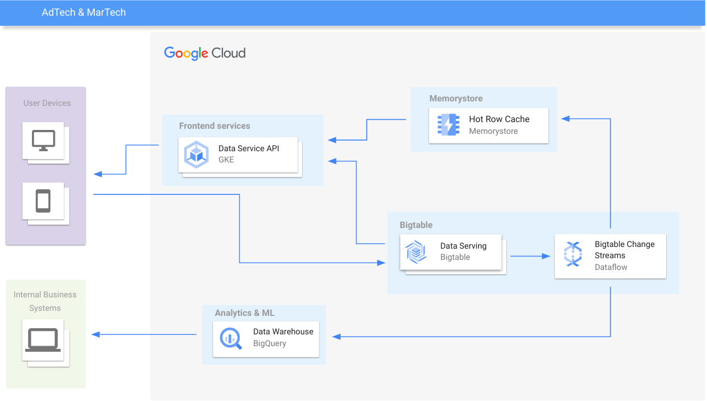
Task: Click the Bigtable panel heading
Action: [x=416, y=225]
